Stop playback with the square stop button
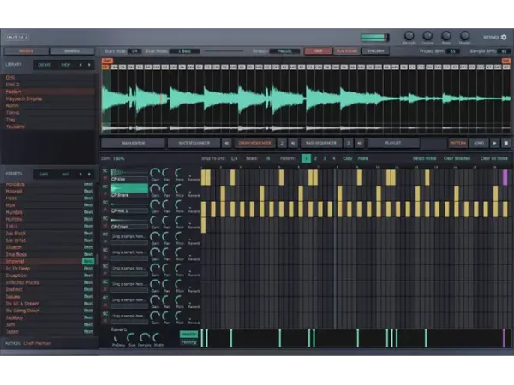The image size is (514, 385). [x=505, y=143]
